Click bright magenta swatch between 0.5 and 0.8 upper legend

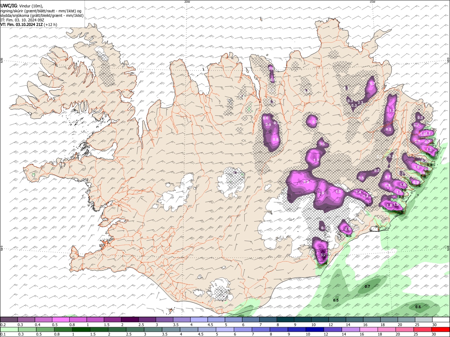61,319
